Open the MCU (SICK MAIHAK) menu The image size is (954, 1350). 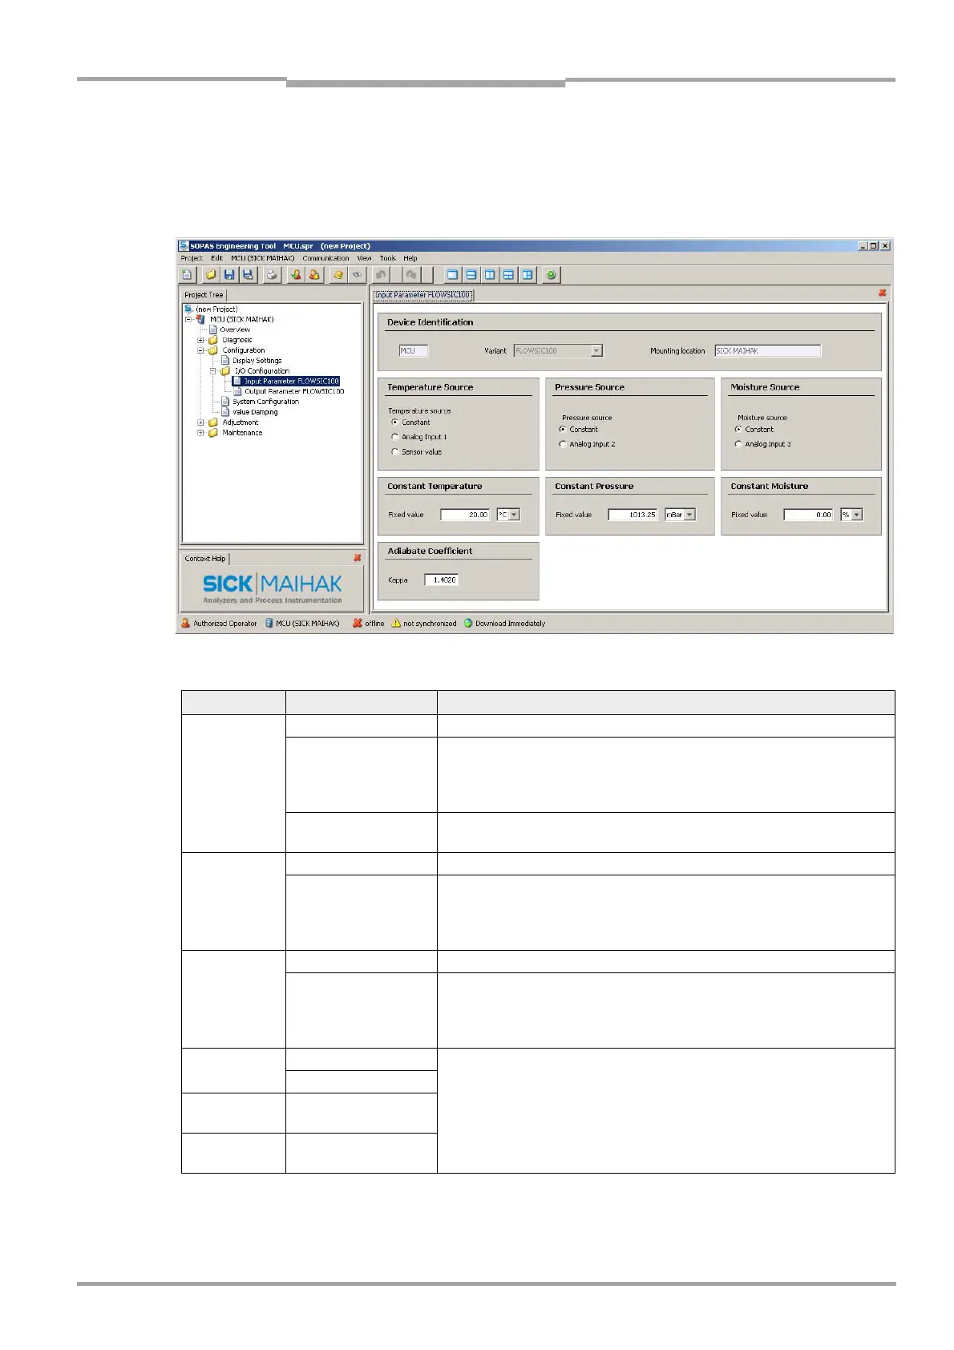click(262, 258)
